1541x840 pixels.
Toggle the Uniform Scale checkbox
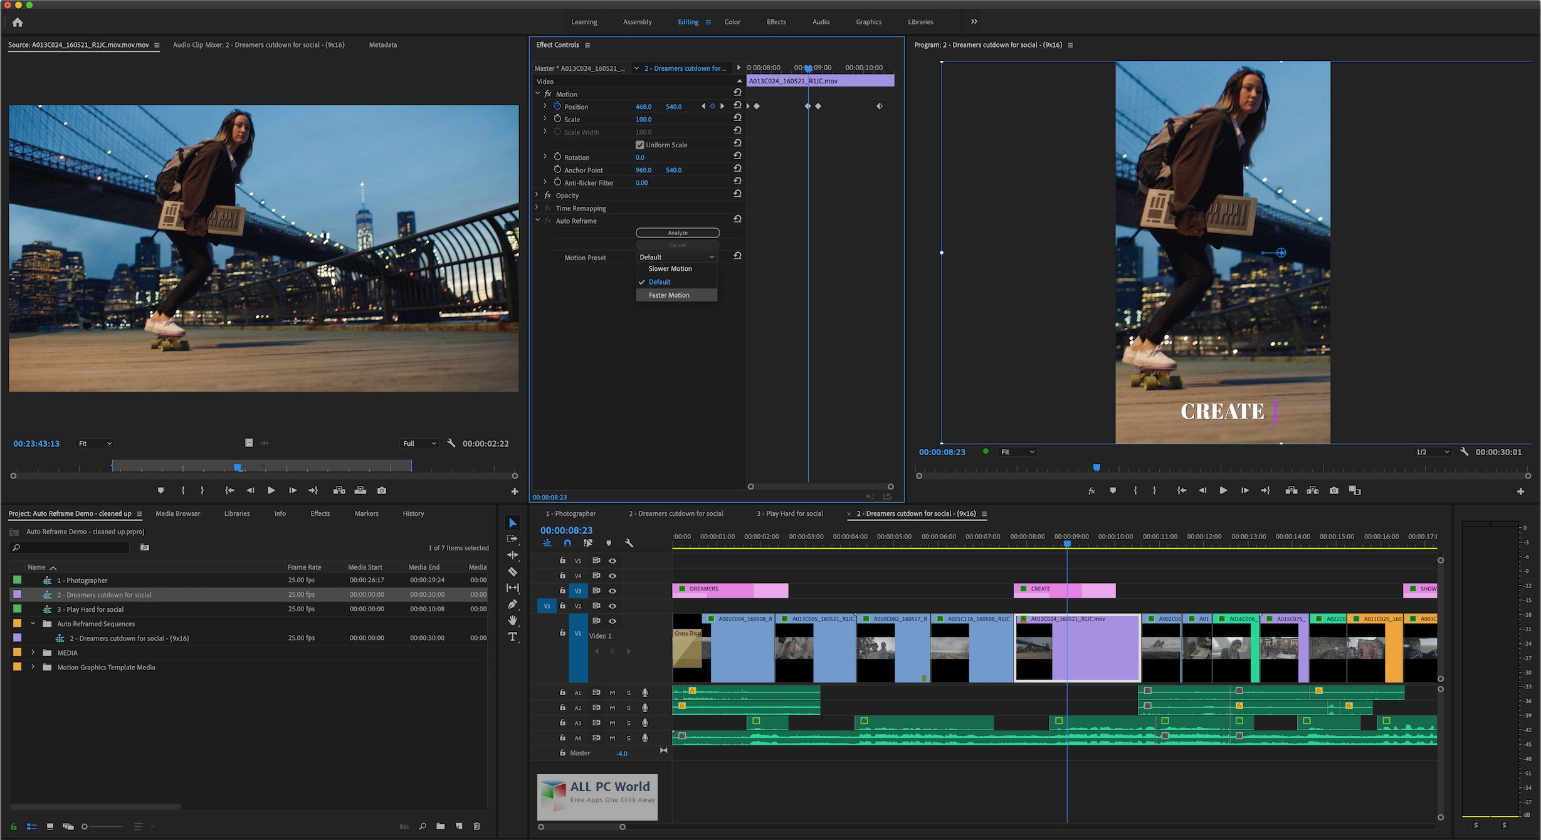[x=640, y=145]
